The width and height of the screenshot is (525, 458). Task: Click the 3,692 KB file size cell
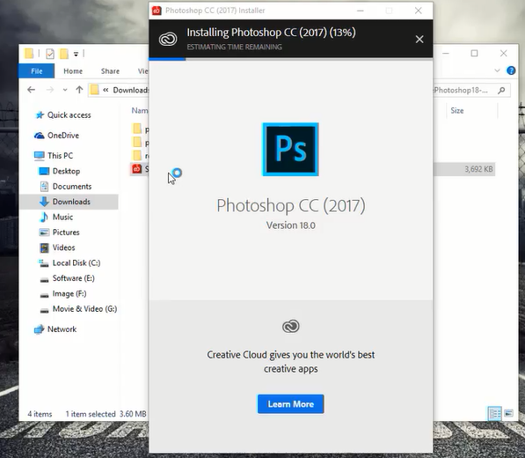(478, 169)
